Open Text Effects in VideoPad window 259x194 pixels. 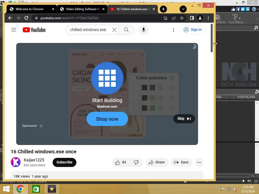pos(236,19)
